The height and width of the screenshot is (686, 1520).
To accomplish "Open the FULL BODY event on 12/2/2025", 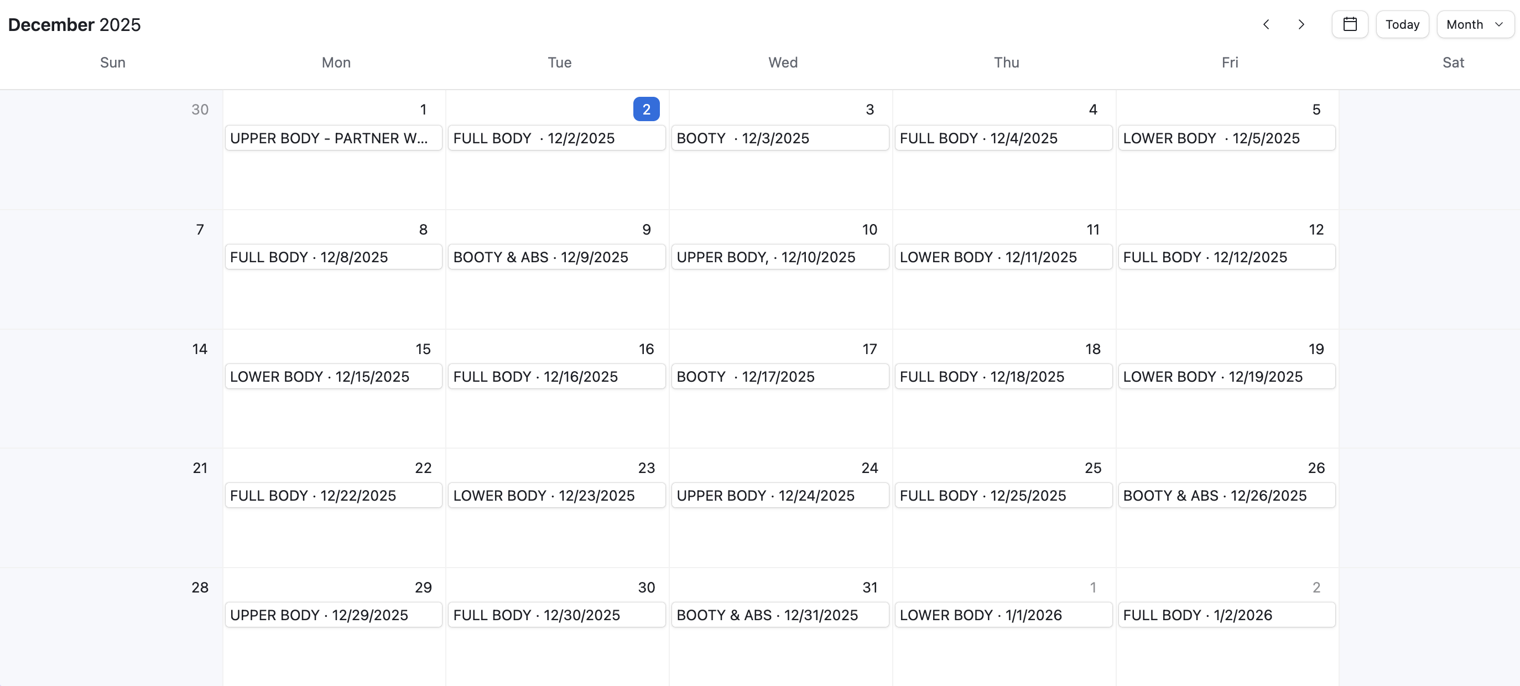I will pyautogui.click(x=556, y=138).
